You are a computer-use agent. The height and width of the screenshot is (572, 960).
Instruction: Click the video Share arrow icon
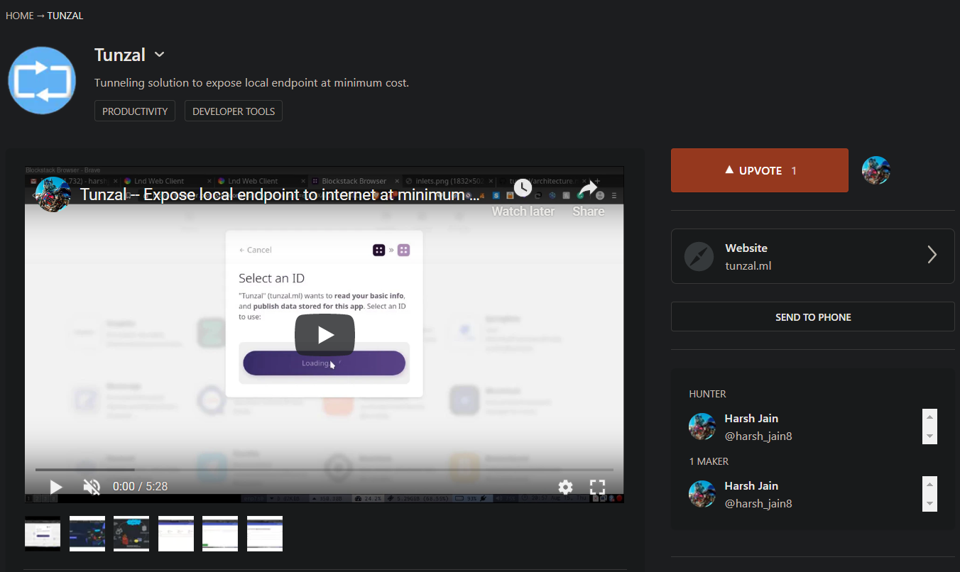point(588,188)
